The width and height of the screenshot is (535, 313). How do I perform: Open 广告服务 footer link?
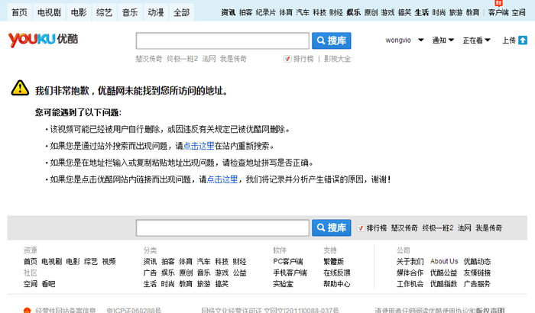(x=477, y=284)
